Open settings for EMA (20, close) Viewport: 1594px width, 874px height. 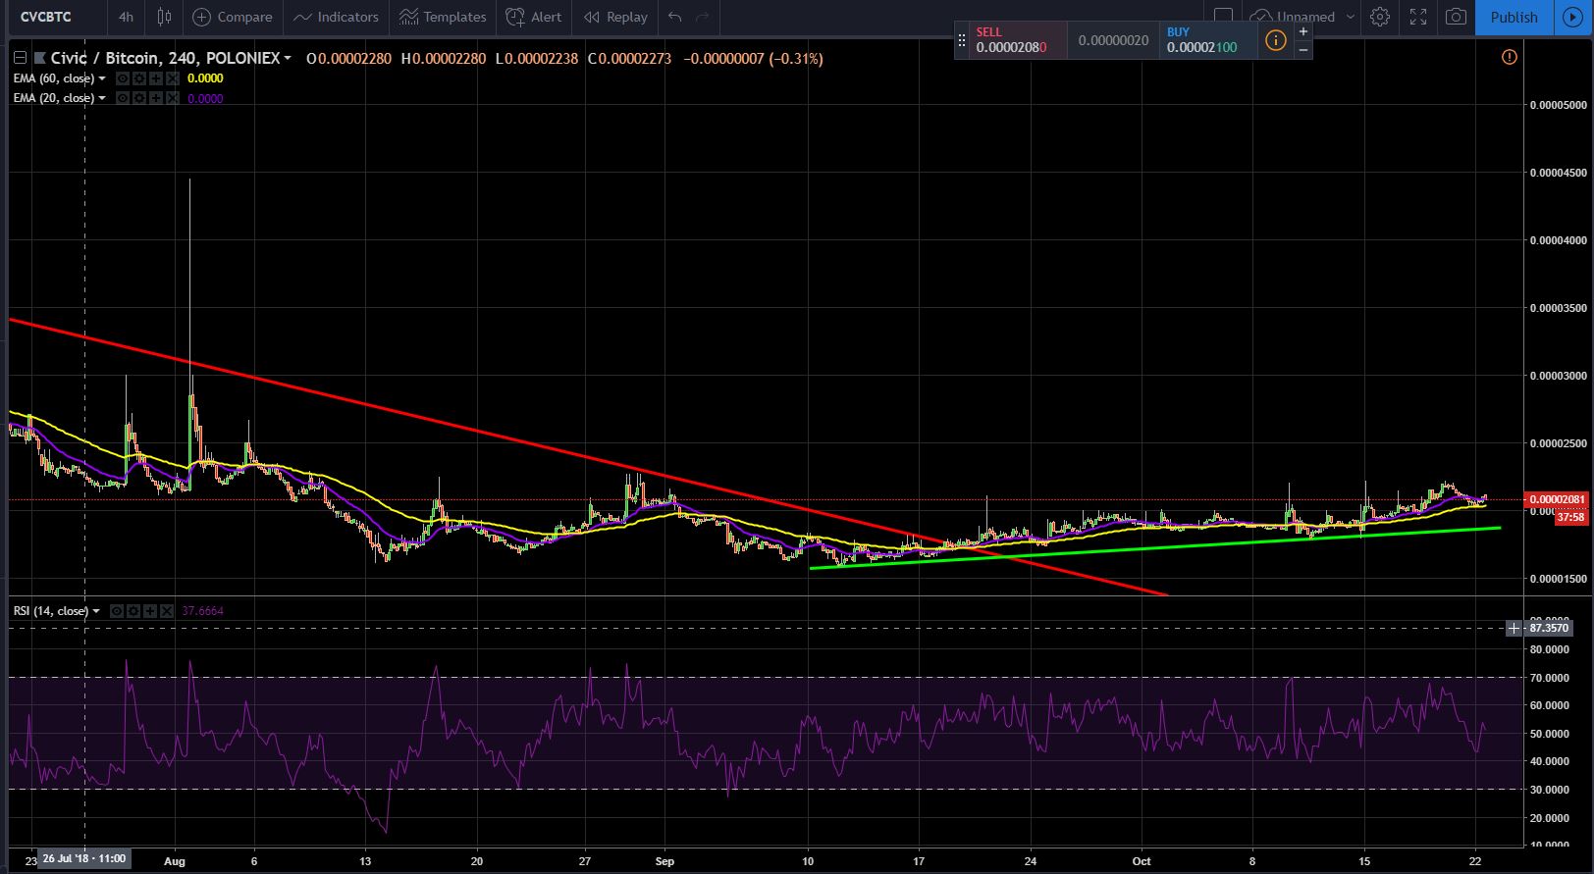(x=139, y=98)
